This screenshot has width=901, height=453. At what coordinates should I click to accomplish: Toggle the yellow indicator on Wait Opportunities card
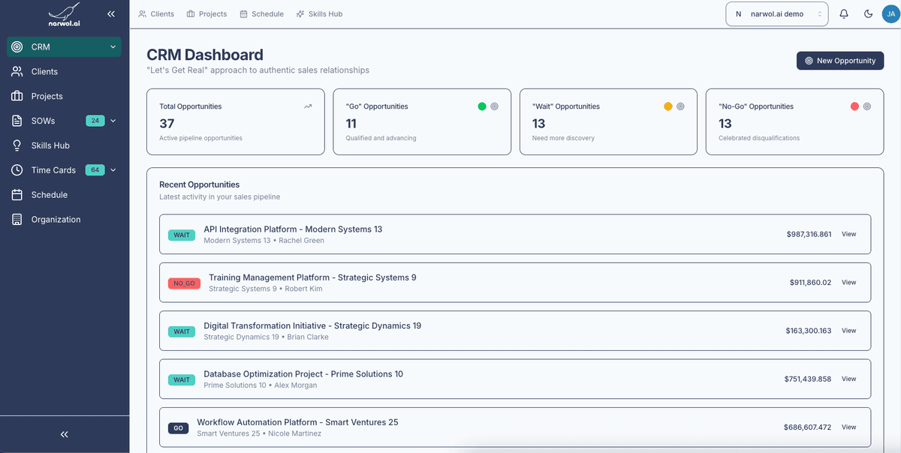[x=667, y=106]
